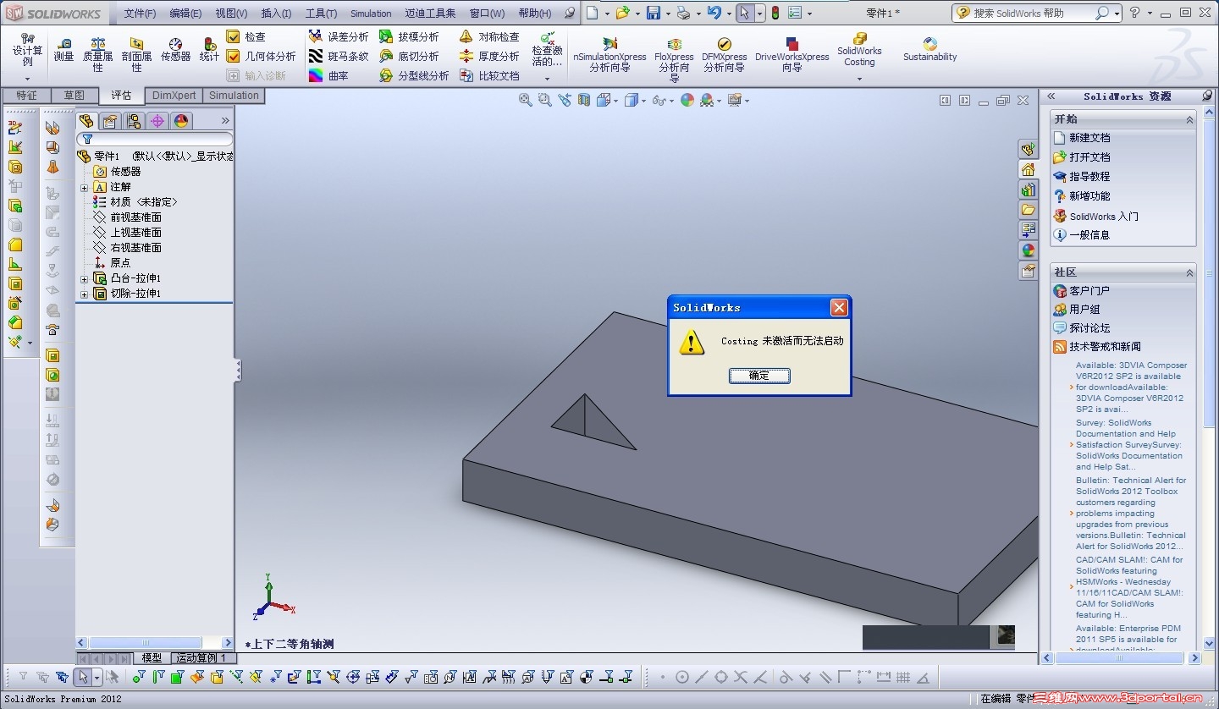1219x709 pixels.
Task: Activate 斑马条纹 zebra stripes
Action: pos(339,56)
